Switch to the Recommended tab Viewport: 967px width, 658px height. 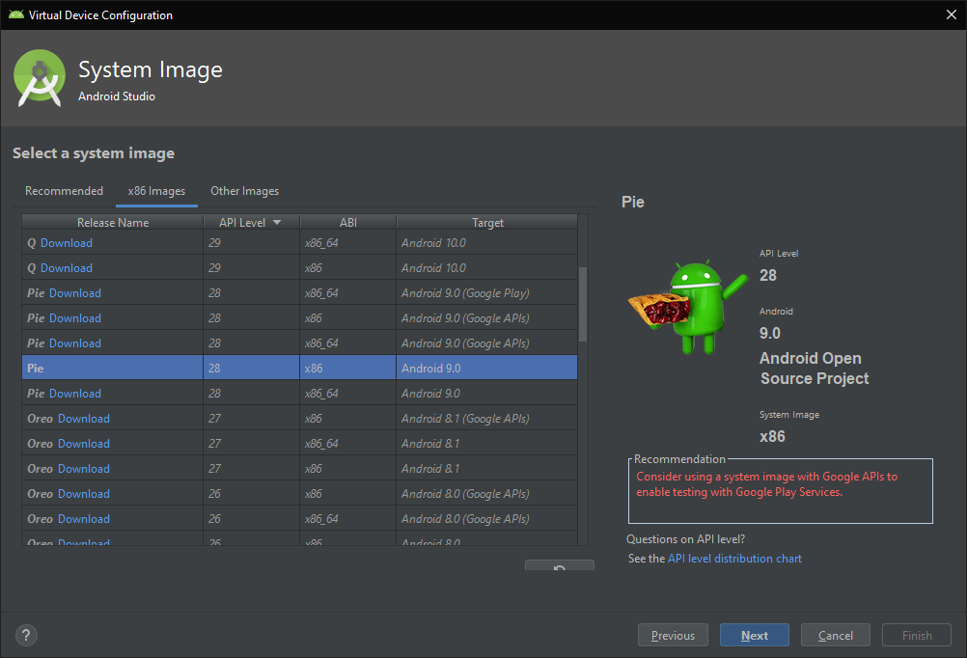[x=64, y=191]
